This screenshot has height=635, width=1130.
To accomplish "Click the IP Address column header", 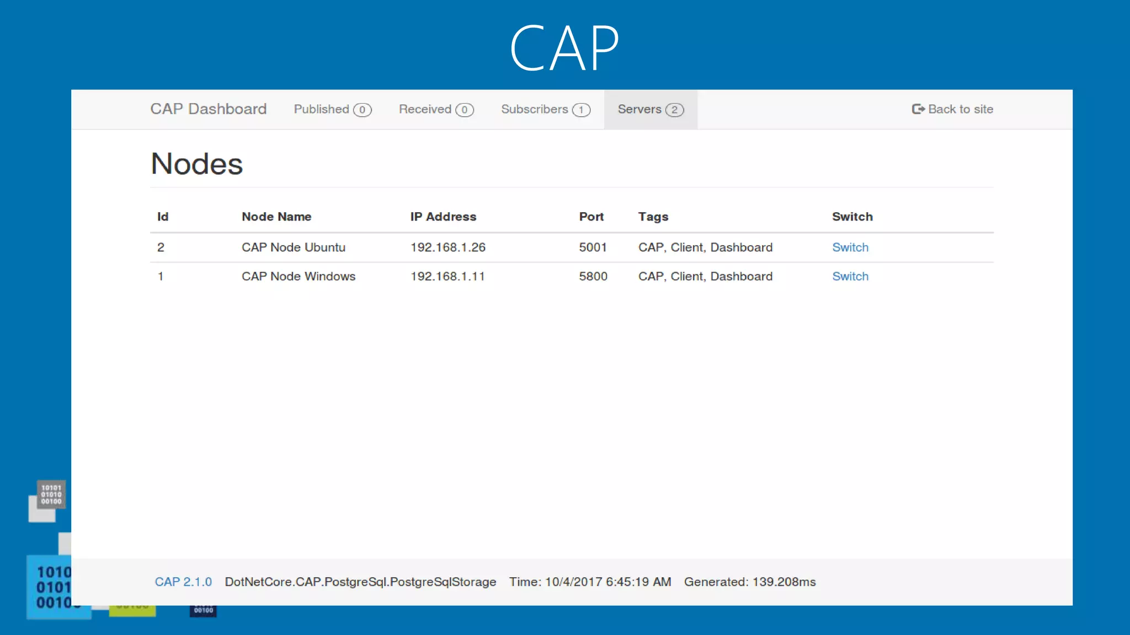I will (x=443, y=217).
